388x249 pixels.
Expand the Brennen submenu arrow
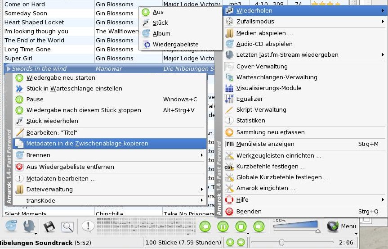[x=202, y=155]
